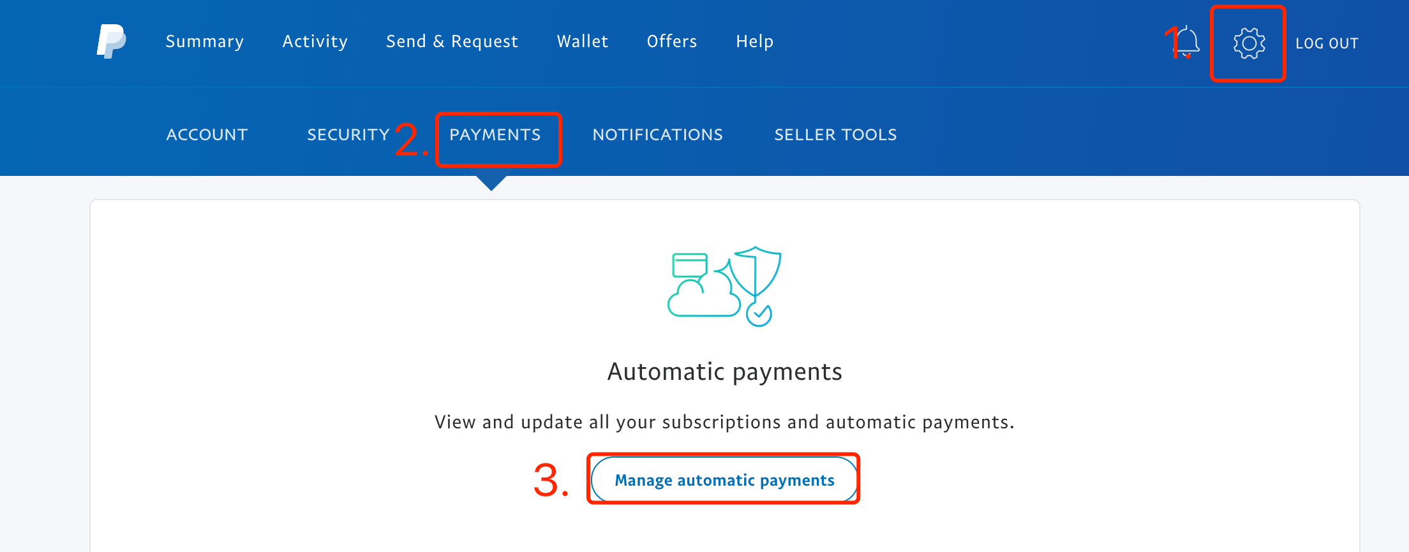
Task: Open the Help menu item
Action: (755, 41)
